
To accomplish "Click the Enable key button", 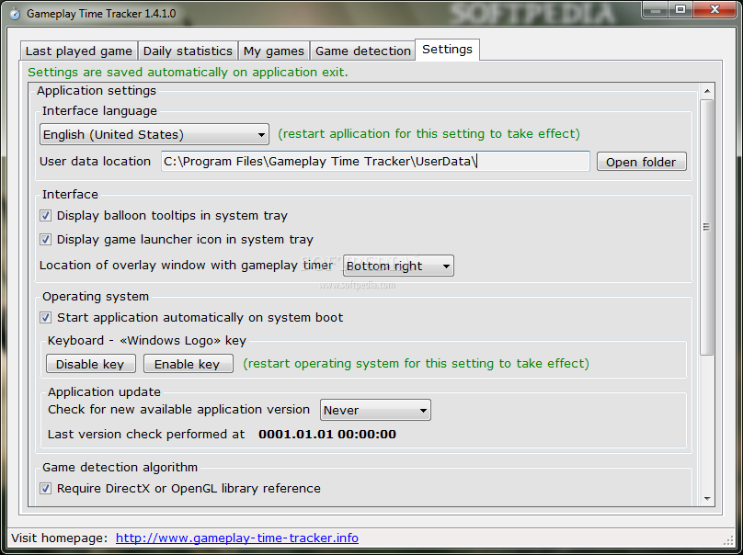I will [x=188, y=364].
